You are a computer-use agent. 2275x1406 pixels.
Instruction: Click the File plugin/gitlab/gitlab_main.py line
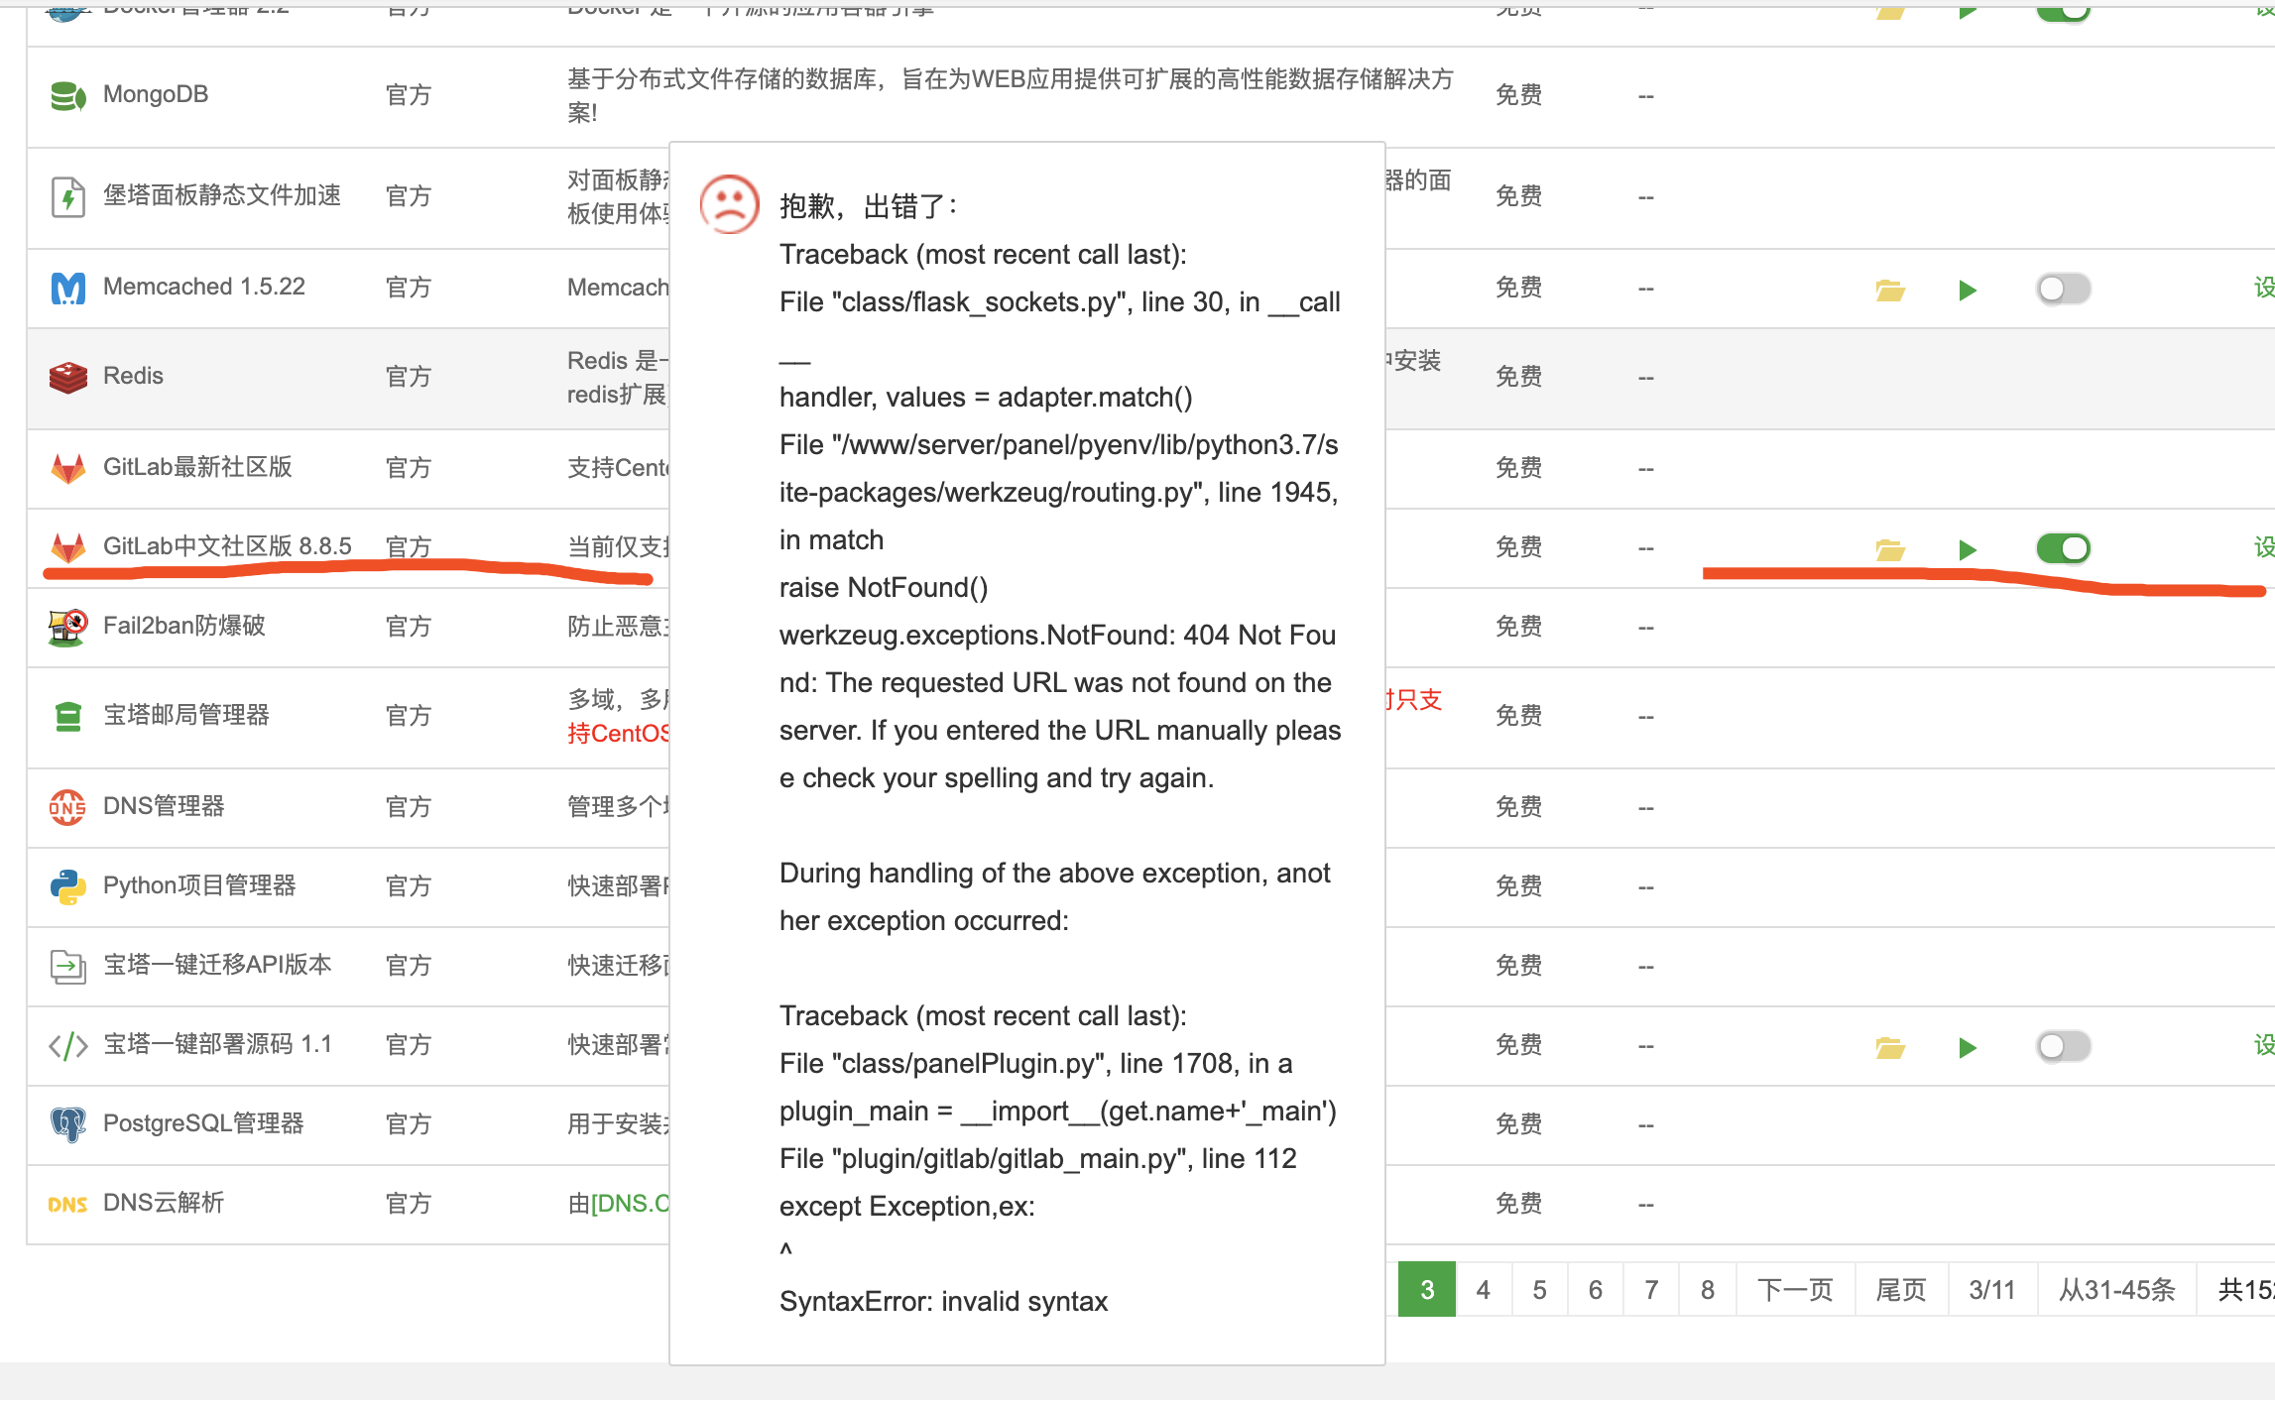[x=1037, y=1158]
